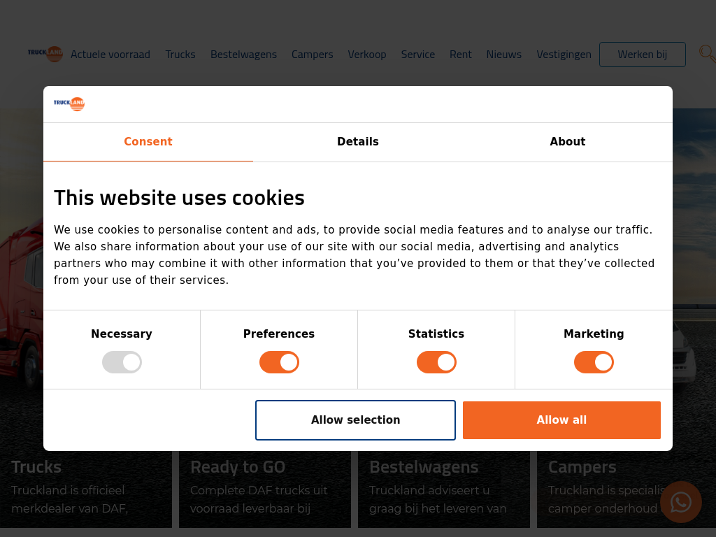Open the Vestigingen link
716x537 pixels.
click(564, 55)
